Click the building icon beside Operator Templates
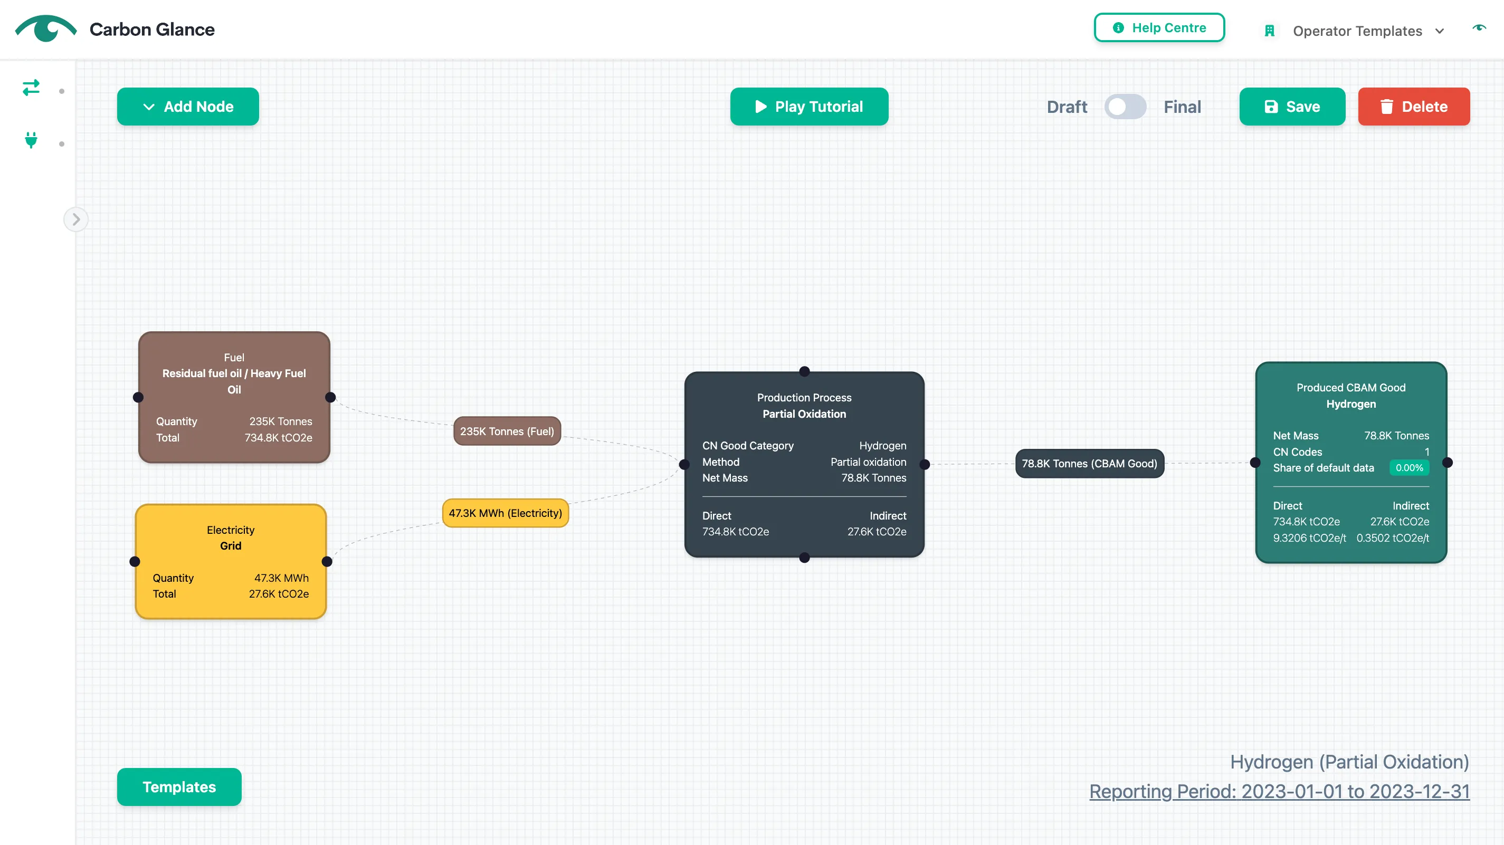1504x845 pixels. 1269,31
